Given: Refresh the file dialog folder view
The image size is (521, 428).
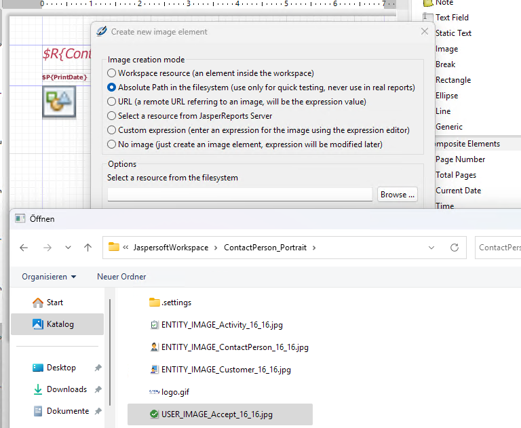Looking at the screenshot, I should [x=455, y=248].
